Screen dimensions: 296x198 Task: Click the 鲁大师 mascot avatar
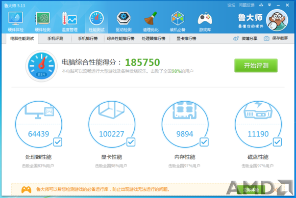click(277, 20)
